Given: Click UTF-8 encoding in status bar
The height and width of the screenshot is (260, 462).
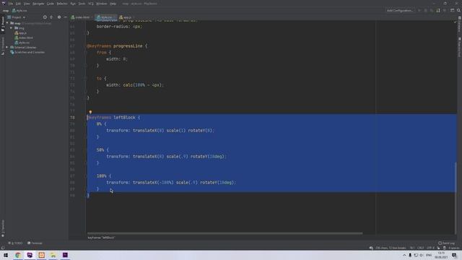Looking at the screenshot, I should pyautogui.click(x=430, y=248).
